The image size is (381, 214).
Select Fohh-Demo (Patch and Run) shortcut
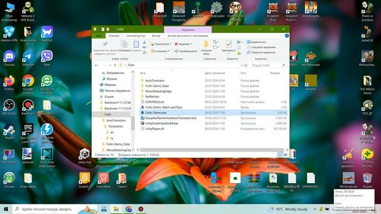pos(164,107)
